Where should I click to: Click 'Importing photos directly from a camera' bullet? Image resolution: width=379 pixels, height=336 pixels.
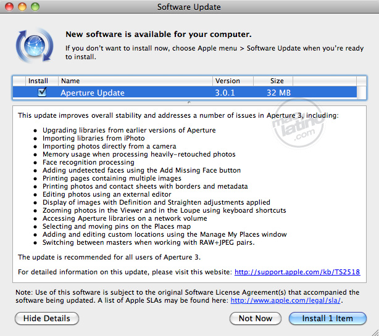(109, 146)
